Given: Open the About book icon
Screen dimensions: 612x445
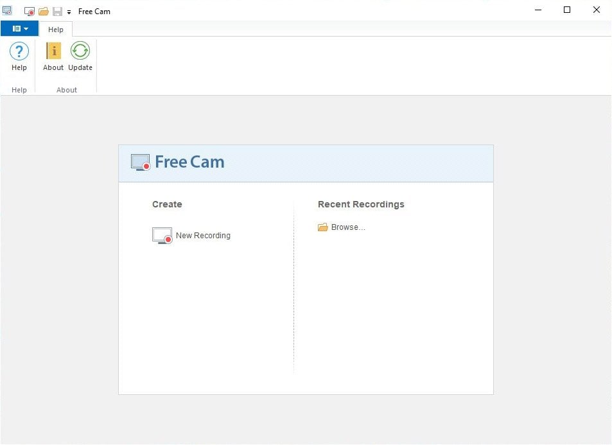Looking at the screenshot, I should [x=53, y=51].
